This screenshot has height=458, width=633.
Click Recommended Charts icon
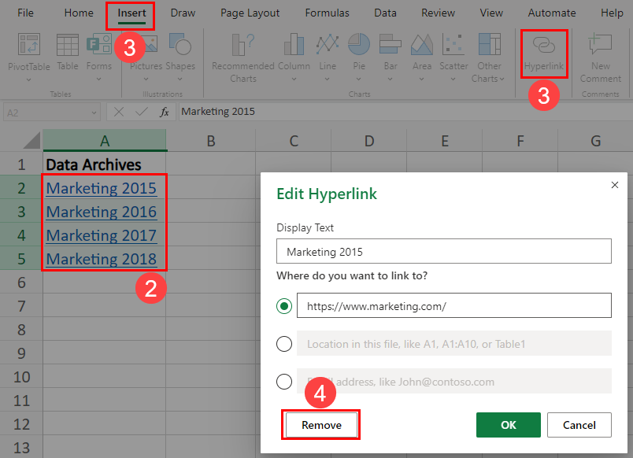click(x=243, y=44)
